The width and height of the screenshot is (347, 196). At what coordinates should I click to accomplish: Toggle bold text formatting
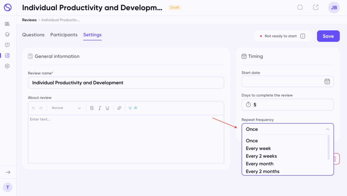pyautogui.click(x=92, y=108)
